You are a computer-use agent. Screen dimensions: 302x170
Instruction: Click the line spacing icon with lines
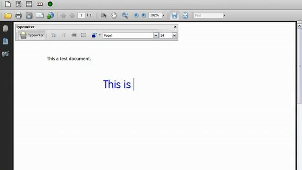[x=84, y=35]
